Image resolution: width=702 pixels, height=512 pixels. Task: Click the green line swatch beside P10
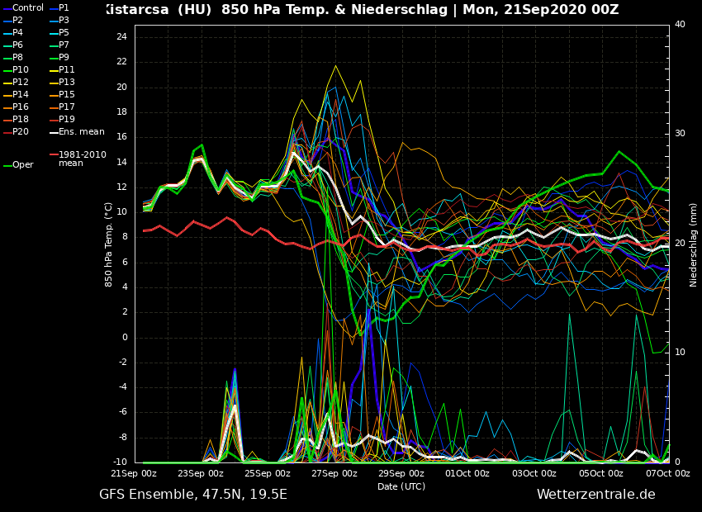[7, 70]
